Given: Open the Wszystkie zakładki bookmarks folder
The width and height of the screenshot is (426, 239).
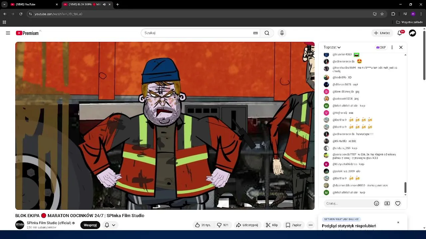Looking at the screenshot, I should (409, 22).
